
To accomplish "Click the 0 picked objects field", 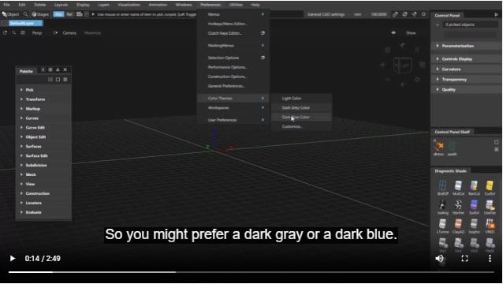I will tap(471, 24).
